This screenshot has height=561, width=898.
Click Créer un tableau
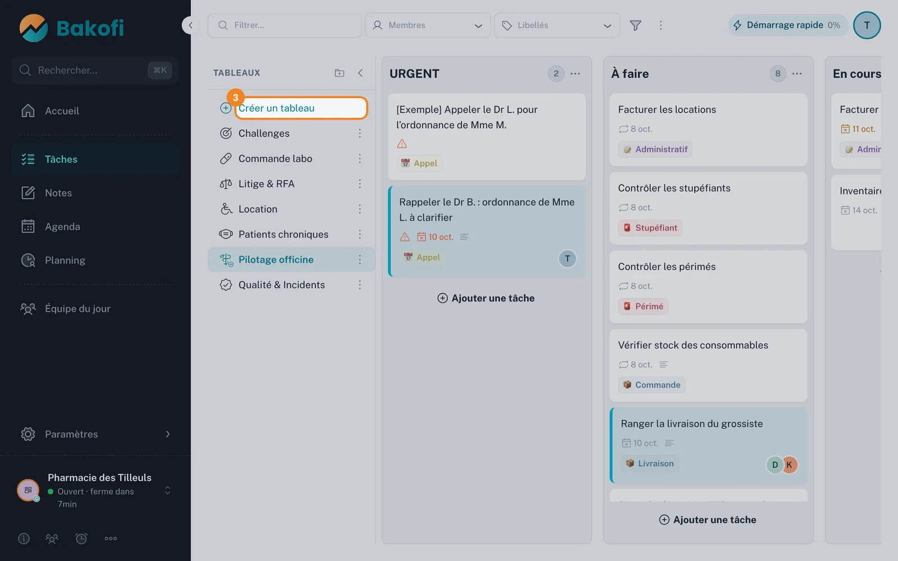(301, 108)
